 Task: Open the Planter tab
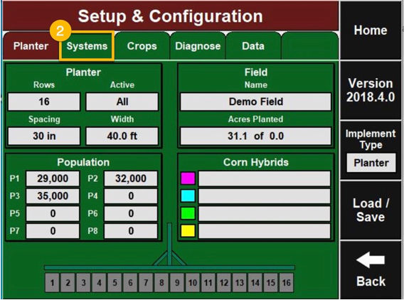pos(31,46)
